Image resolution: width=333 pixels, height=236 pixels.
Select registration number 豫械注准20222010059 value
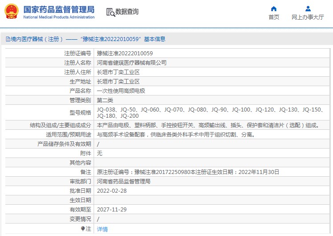125,54
